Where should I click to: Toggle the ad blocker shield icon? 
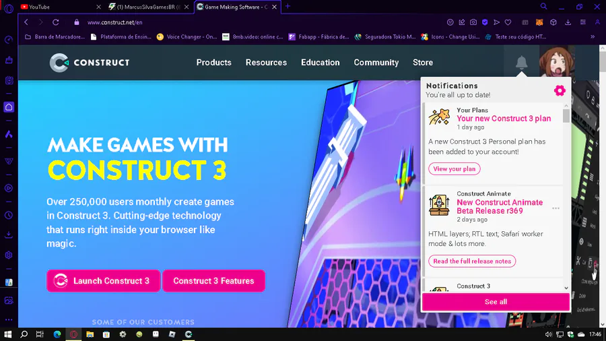pos(485,22)
